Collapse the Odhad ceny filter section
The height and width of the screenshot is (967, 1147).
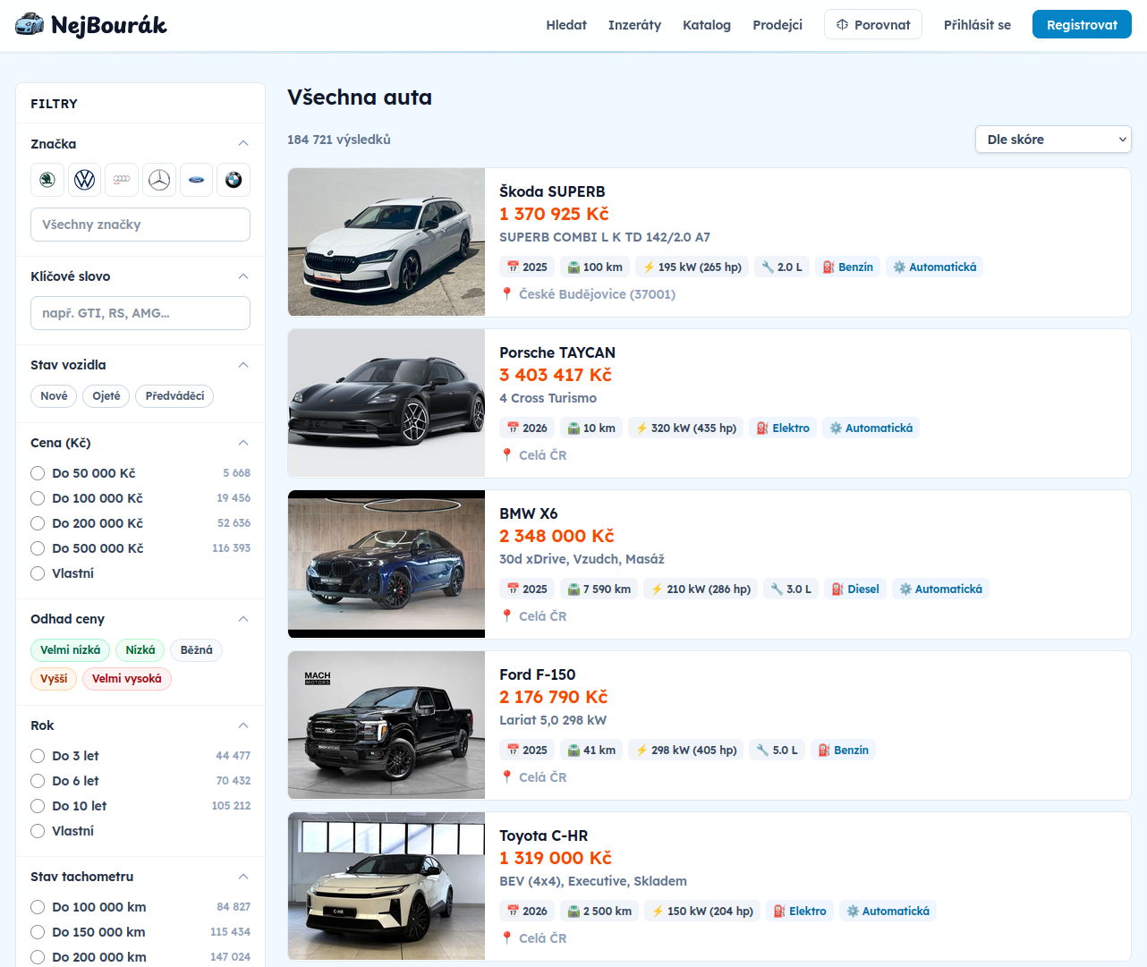243,619
